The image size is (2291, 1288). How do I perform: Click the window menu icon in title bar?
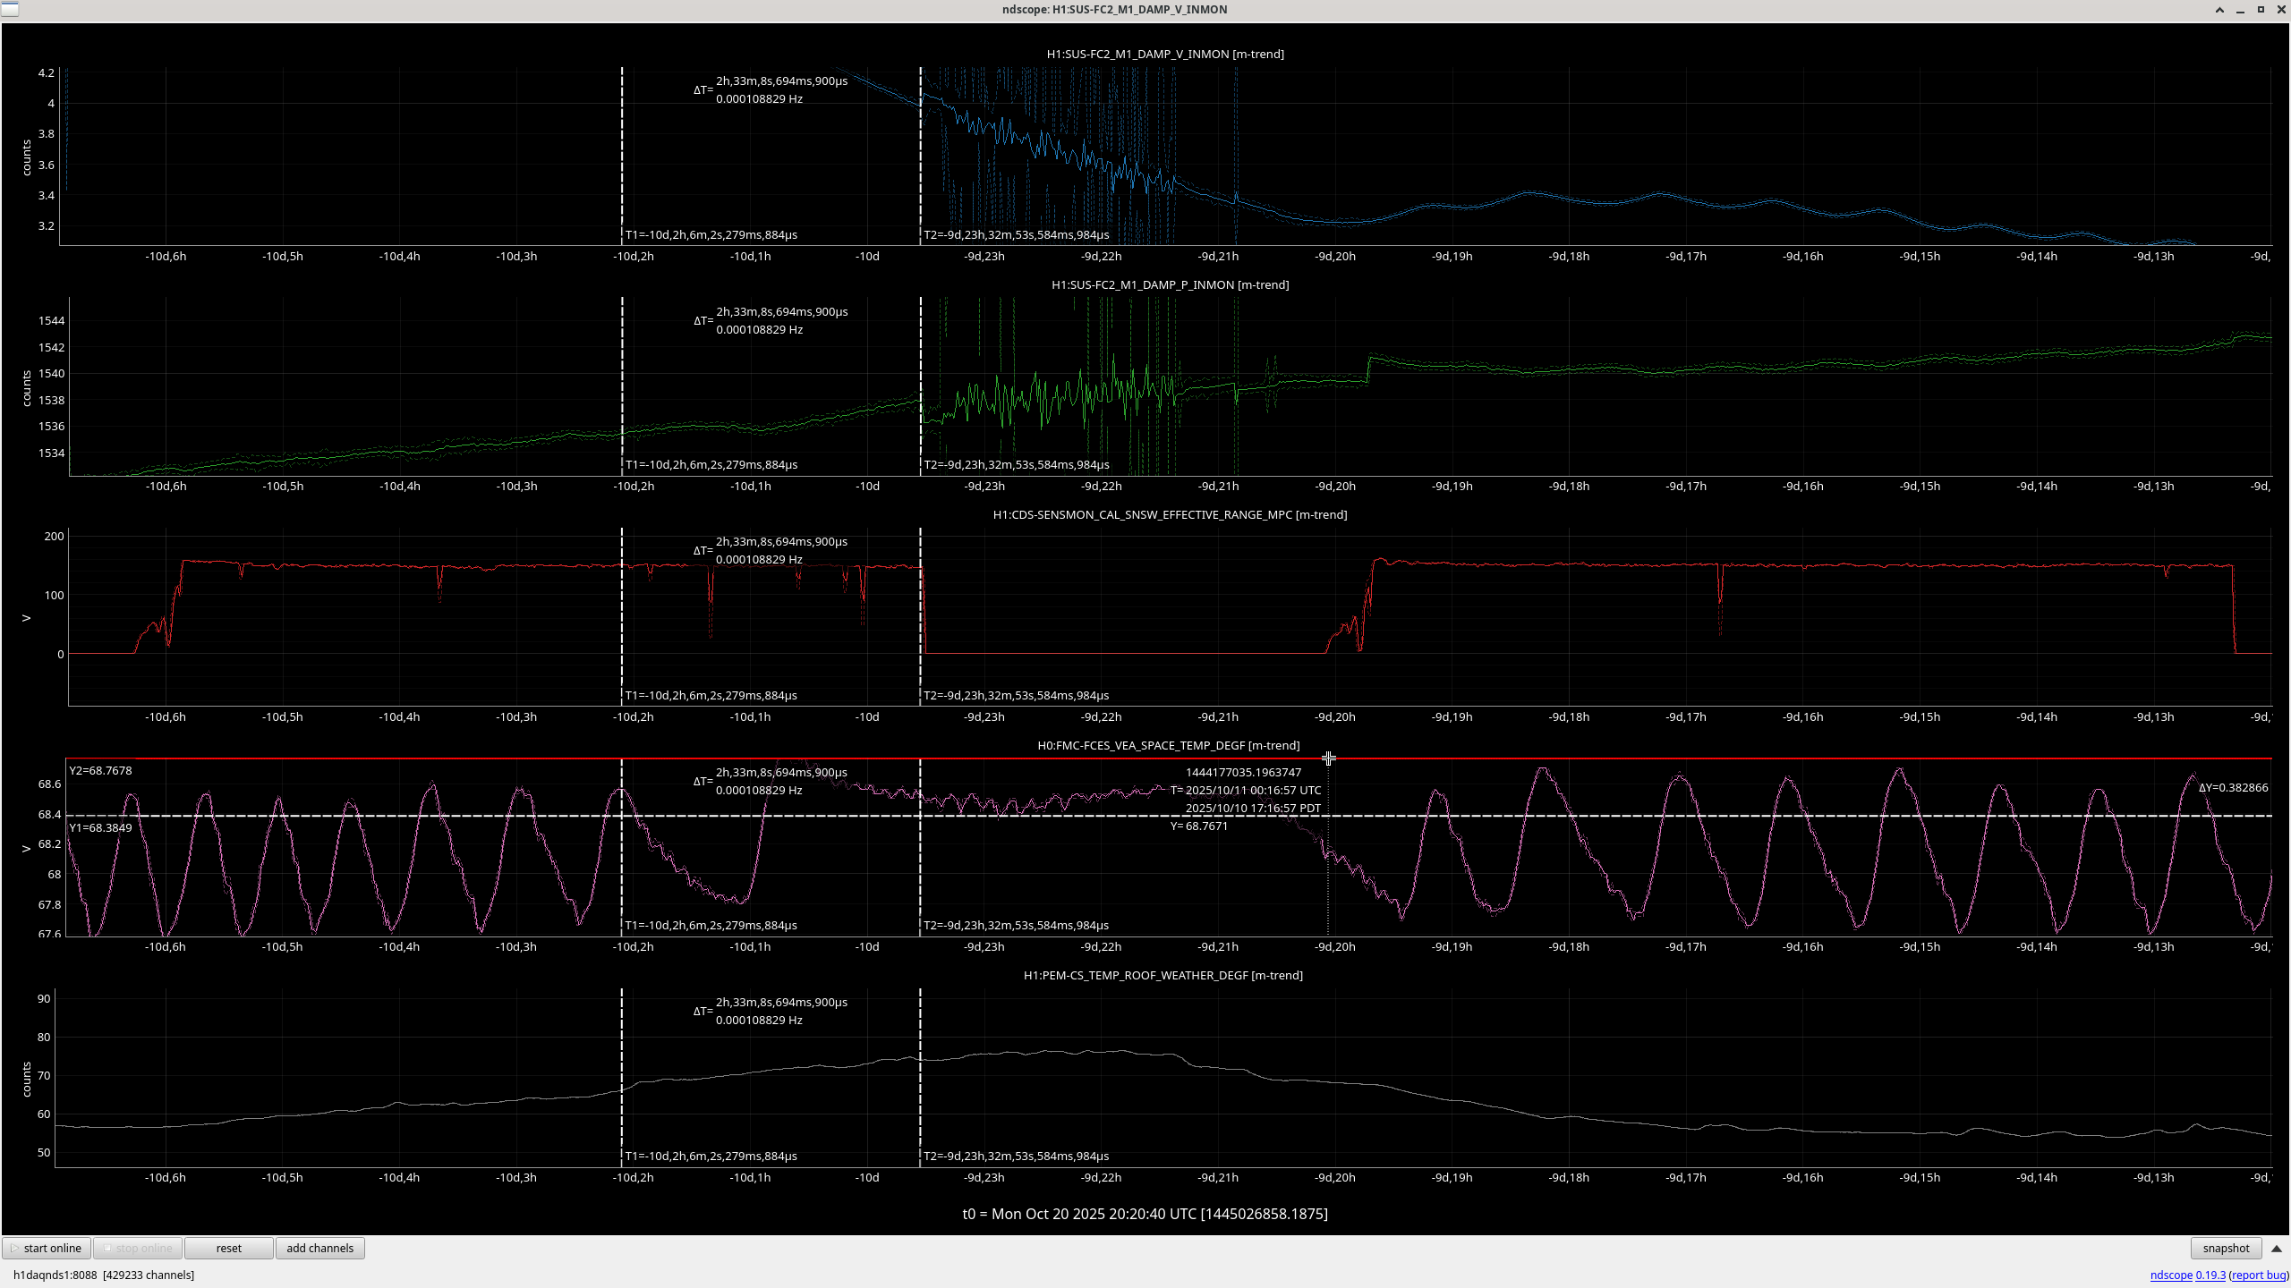[9, 9]
